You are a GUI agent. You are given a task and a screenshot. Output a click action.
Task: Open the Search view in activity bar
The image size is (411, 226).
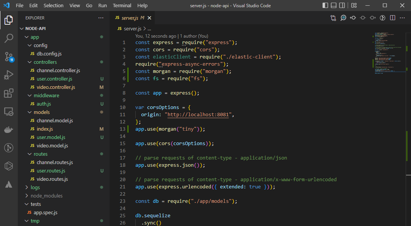[x=9, y=38]
